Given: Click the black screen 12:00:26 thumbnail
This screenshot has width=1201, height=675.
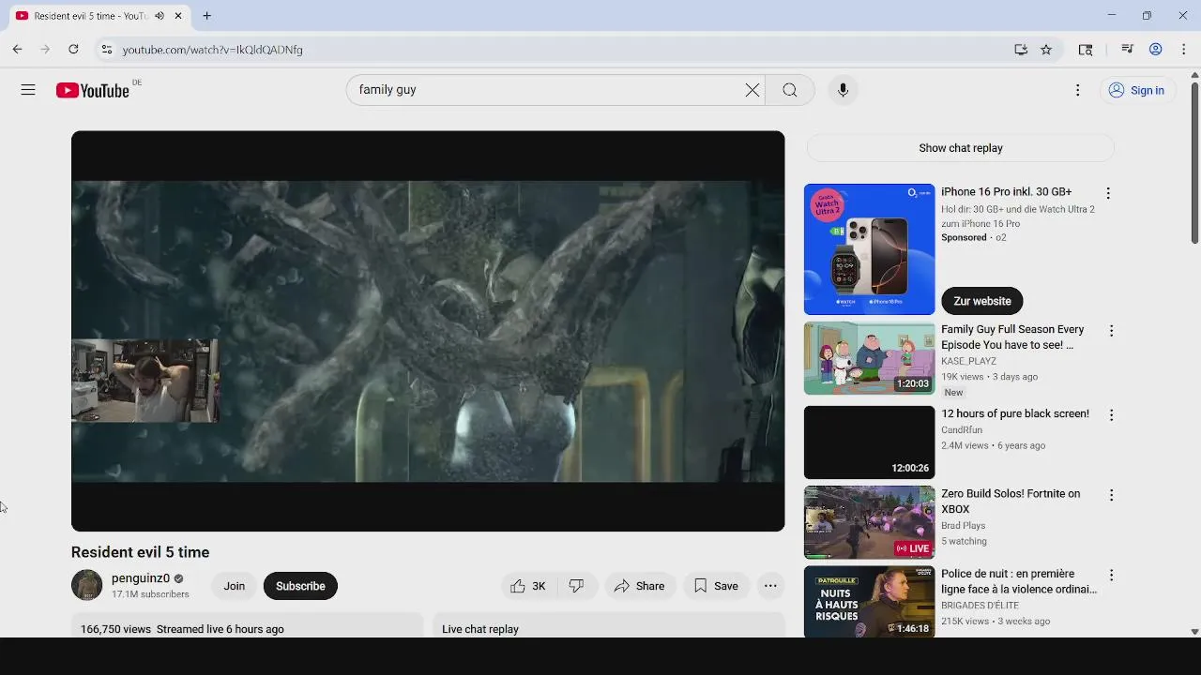Looking at the screenshot, I should (870, 442).
